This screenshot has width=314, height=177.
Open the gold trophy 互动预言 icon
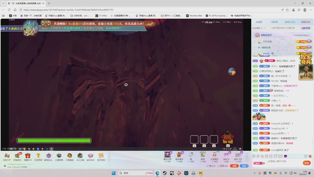coord(38,157)
